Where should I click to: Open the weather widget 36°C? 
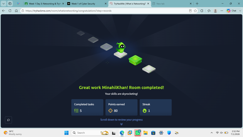(x=13, y=133)
